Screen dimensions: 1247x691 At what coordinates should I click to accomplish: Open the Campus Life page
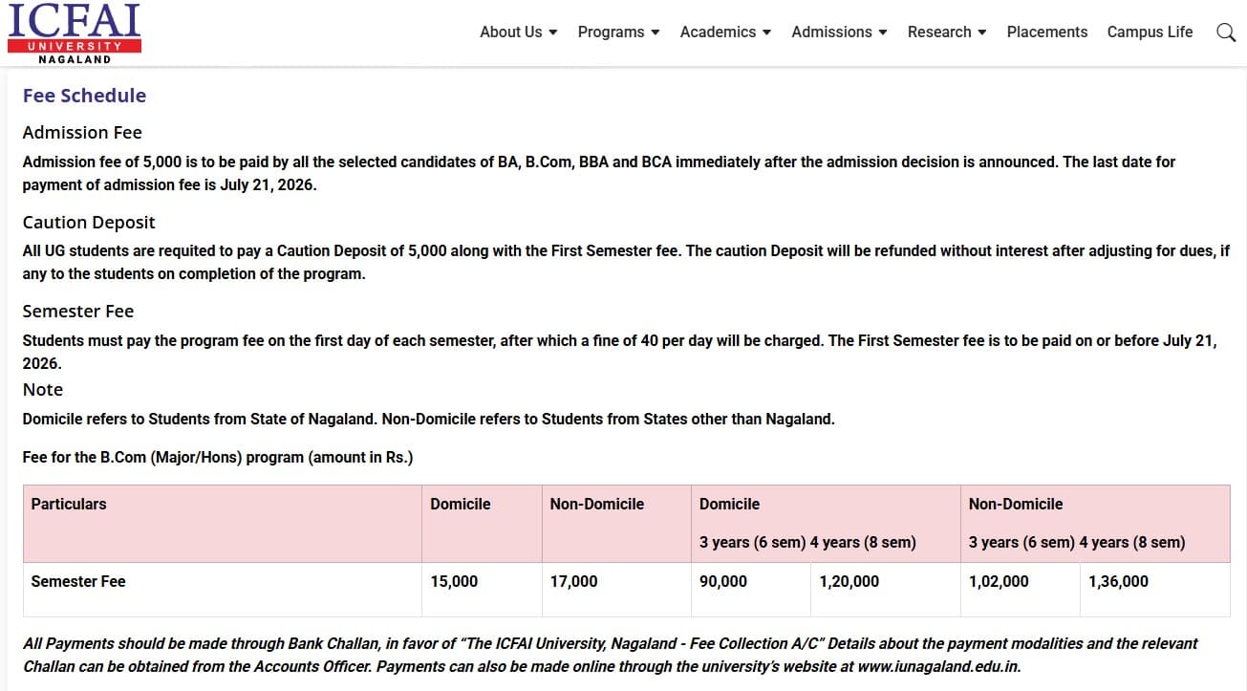coord(1150,32)
